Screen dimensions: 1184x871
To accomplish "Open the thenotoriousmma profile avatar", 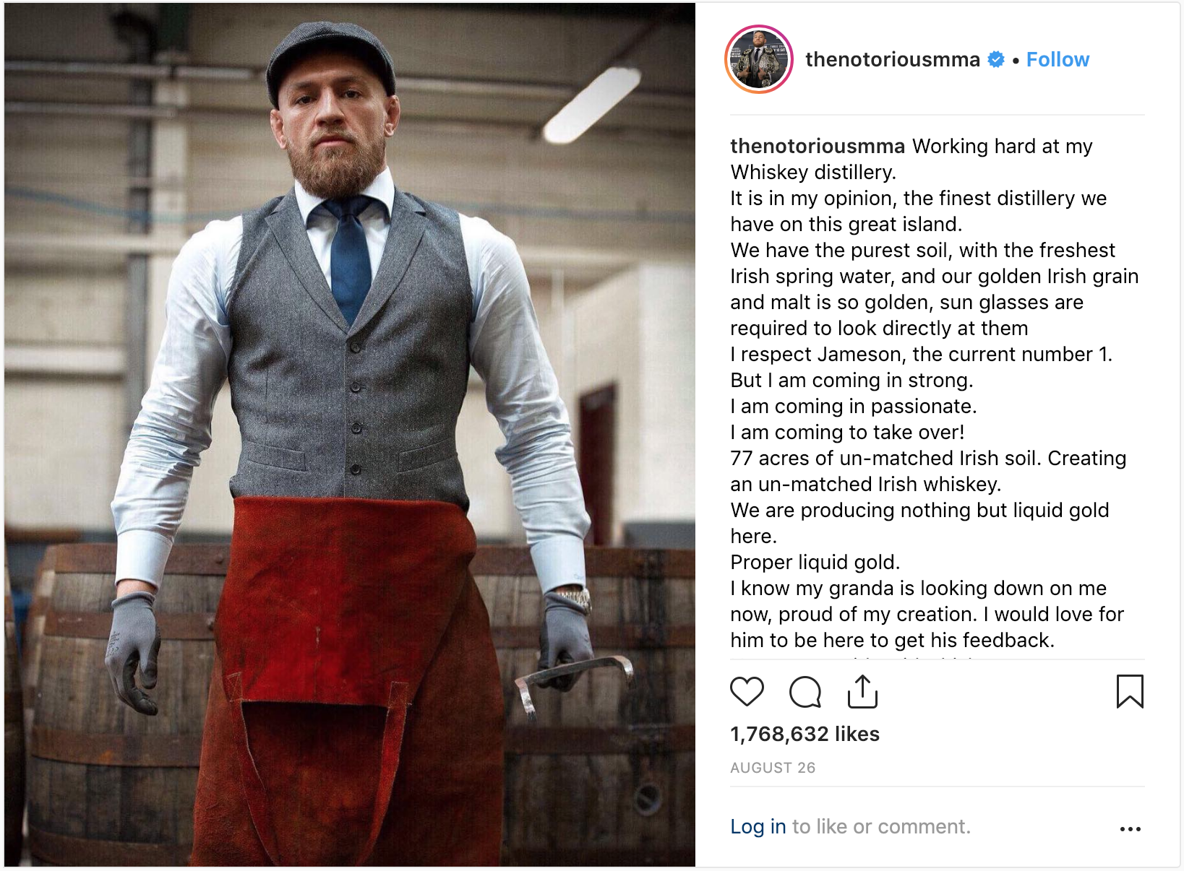I will [x=758, y=59].
